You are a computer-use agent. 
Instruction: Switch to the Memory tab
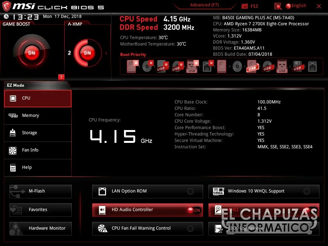(x=38, y=116)
